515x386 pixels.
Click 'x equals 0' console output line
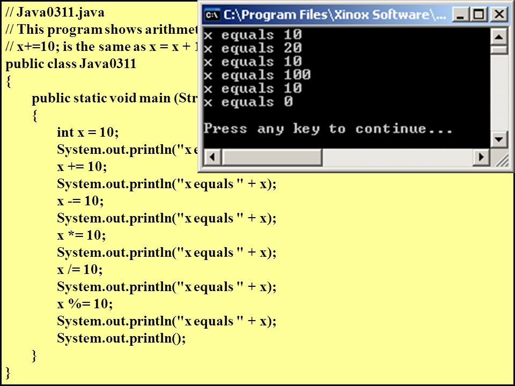(x=248, y=102)
